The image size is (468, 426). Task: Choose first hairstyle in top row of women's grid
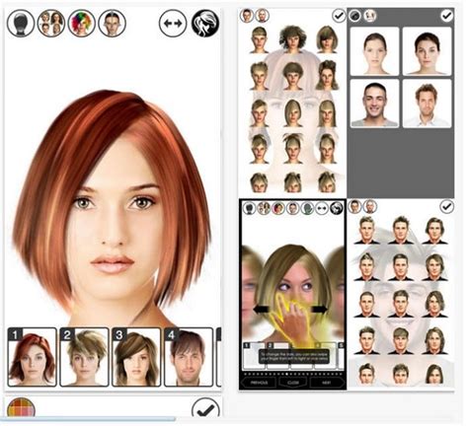coord(259,39)
